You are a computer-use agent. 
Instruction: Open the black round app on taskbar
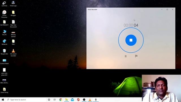tap(84, 99)
